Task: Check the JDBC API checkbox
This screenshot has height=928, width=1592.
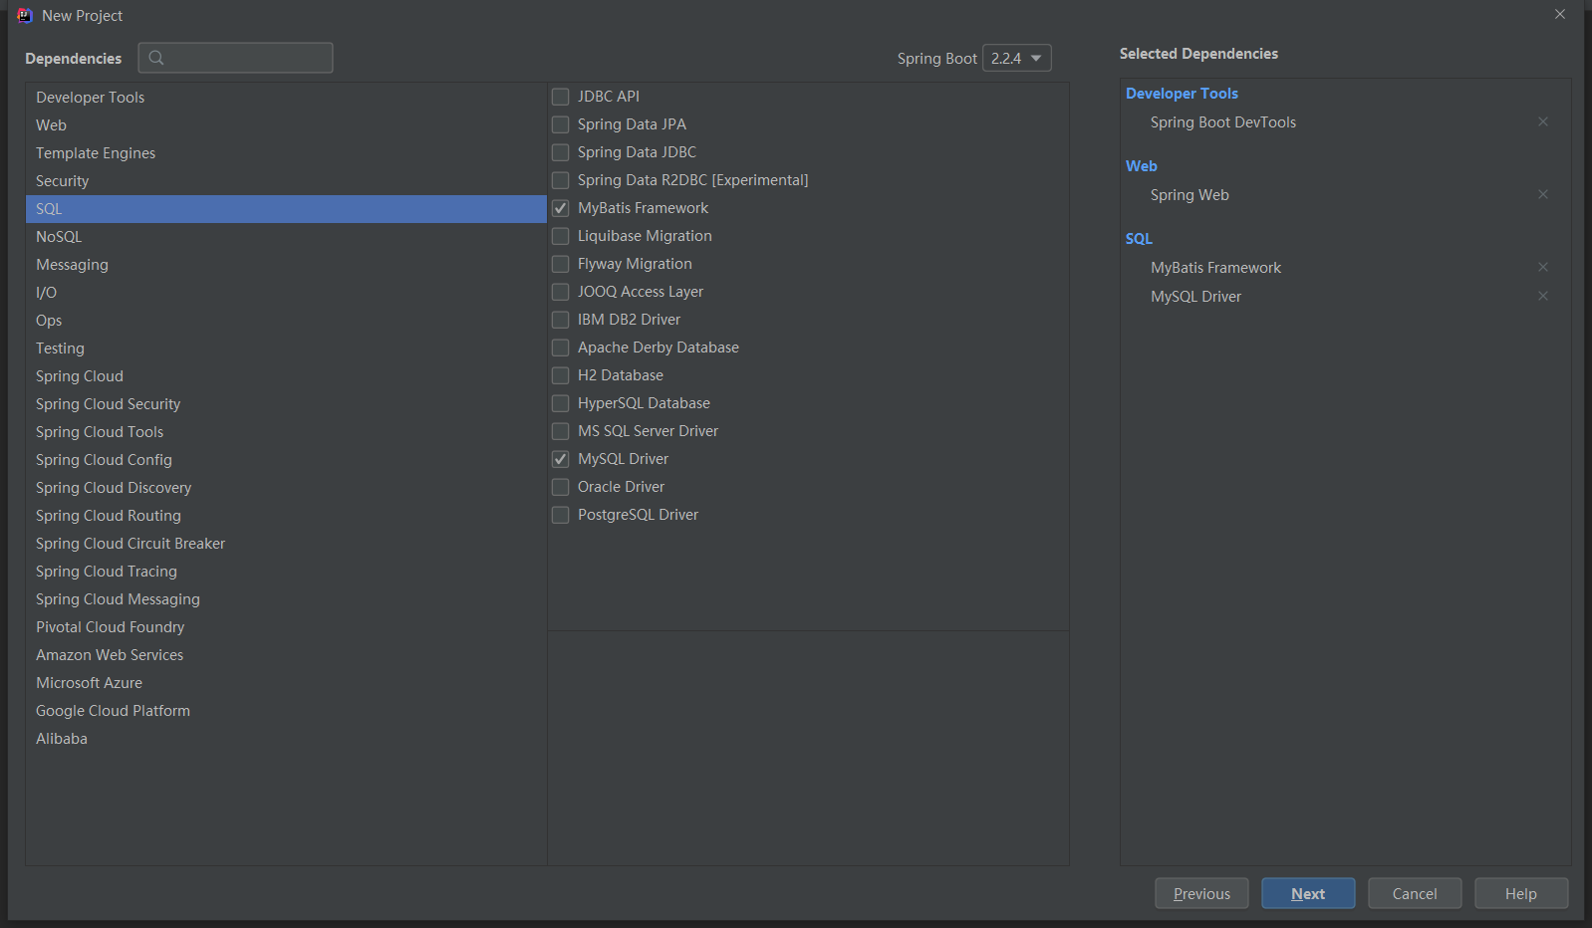Action: click(561, 97)
